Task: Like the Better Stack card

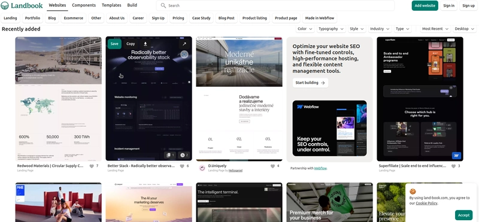Action: [182, 166]
